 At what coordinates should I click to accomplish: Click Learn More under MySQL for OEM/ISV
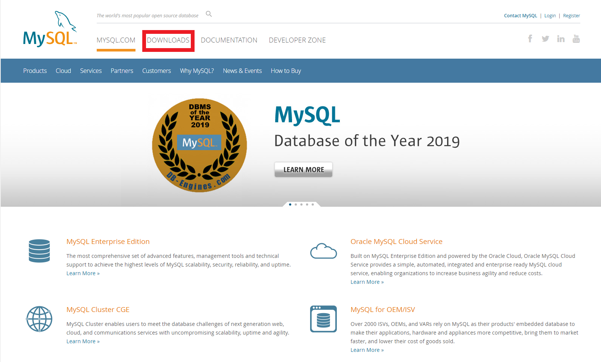coord(367,350)
